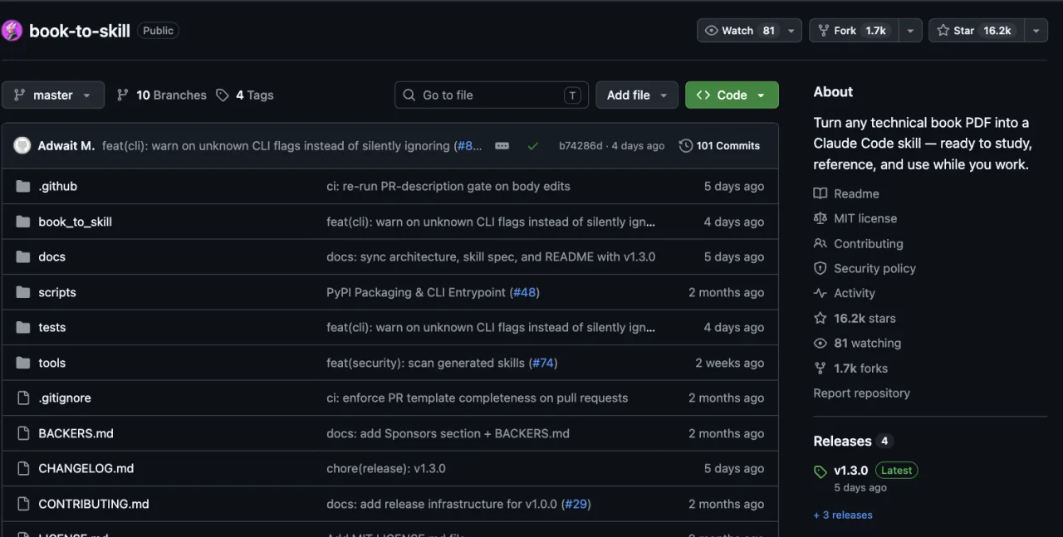The height and width of the screenshot is (537, 1063).
Task: Open commit 'docs: sync architecture, skill spec, and README'
Action: [491, 256]
